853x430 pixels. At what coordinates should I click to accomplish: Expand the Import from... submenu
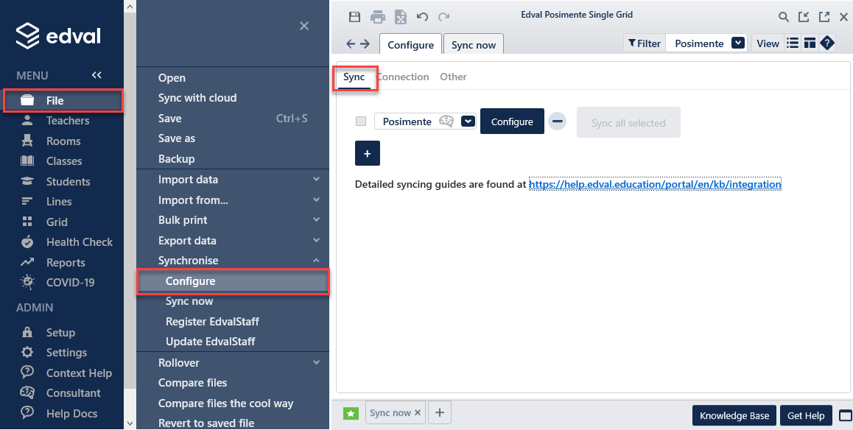click(316, 200)
